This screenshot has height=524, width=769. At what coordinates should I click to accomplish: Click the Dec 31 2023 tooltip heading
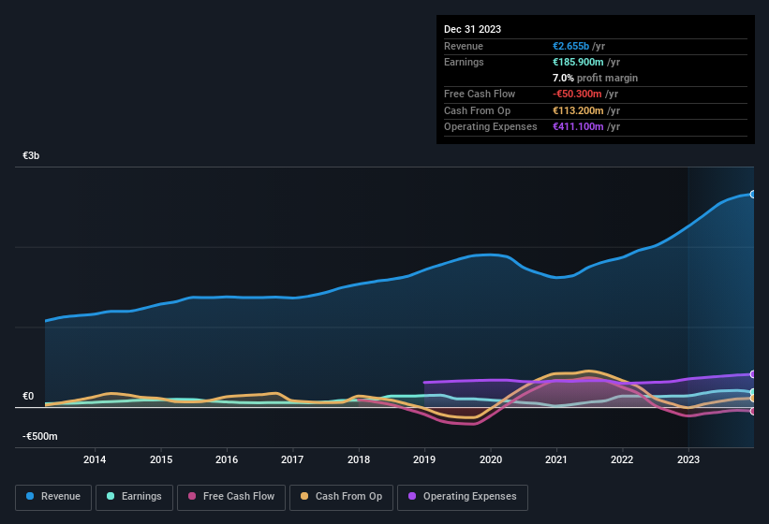472,29
